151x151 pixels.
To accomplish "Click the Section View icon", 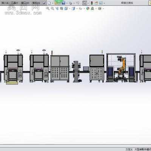I will 62,8.
